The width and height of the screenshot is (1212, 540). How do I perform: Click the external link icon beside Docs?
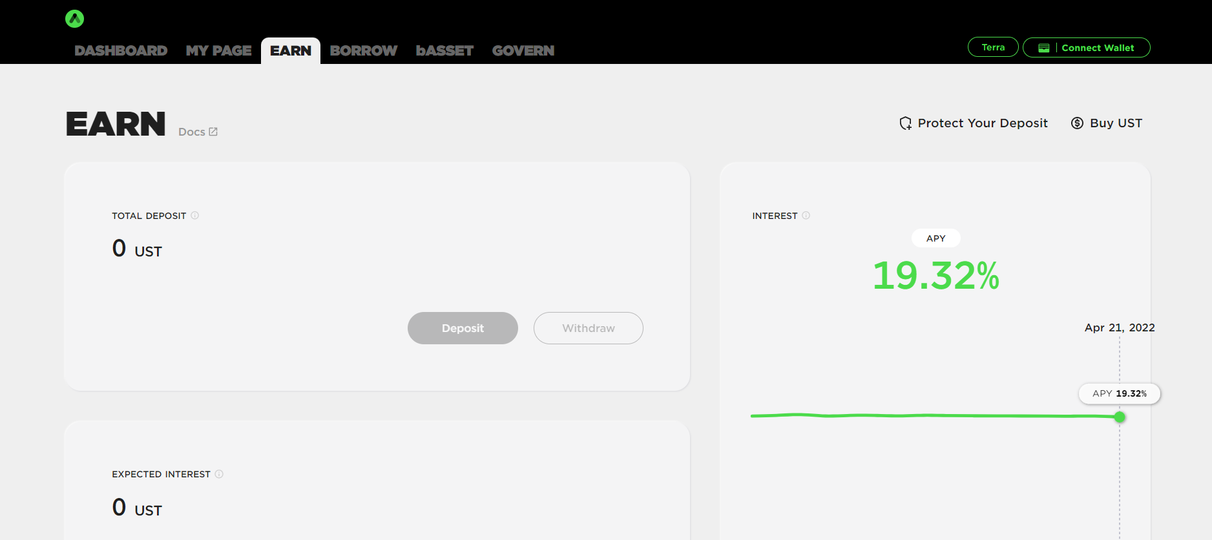tap(213, 132)
